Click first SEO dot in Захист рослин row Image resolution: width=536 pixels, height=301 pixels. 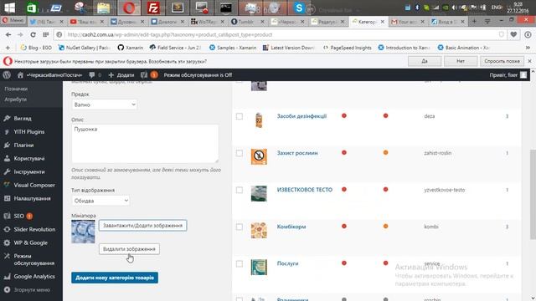coord(344,152)
